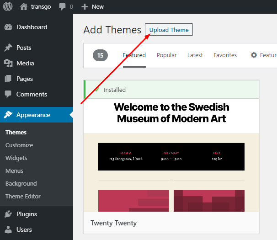Viewport: 277px width, 240px height.
Task: Click the Media icon in sidebar
Action: click(8, 63)
